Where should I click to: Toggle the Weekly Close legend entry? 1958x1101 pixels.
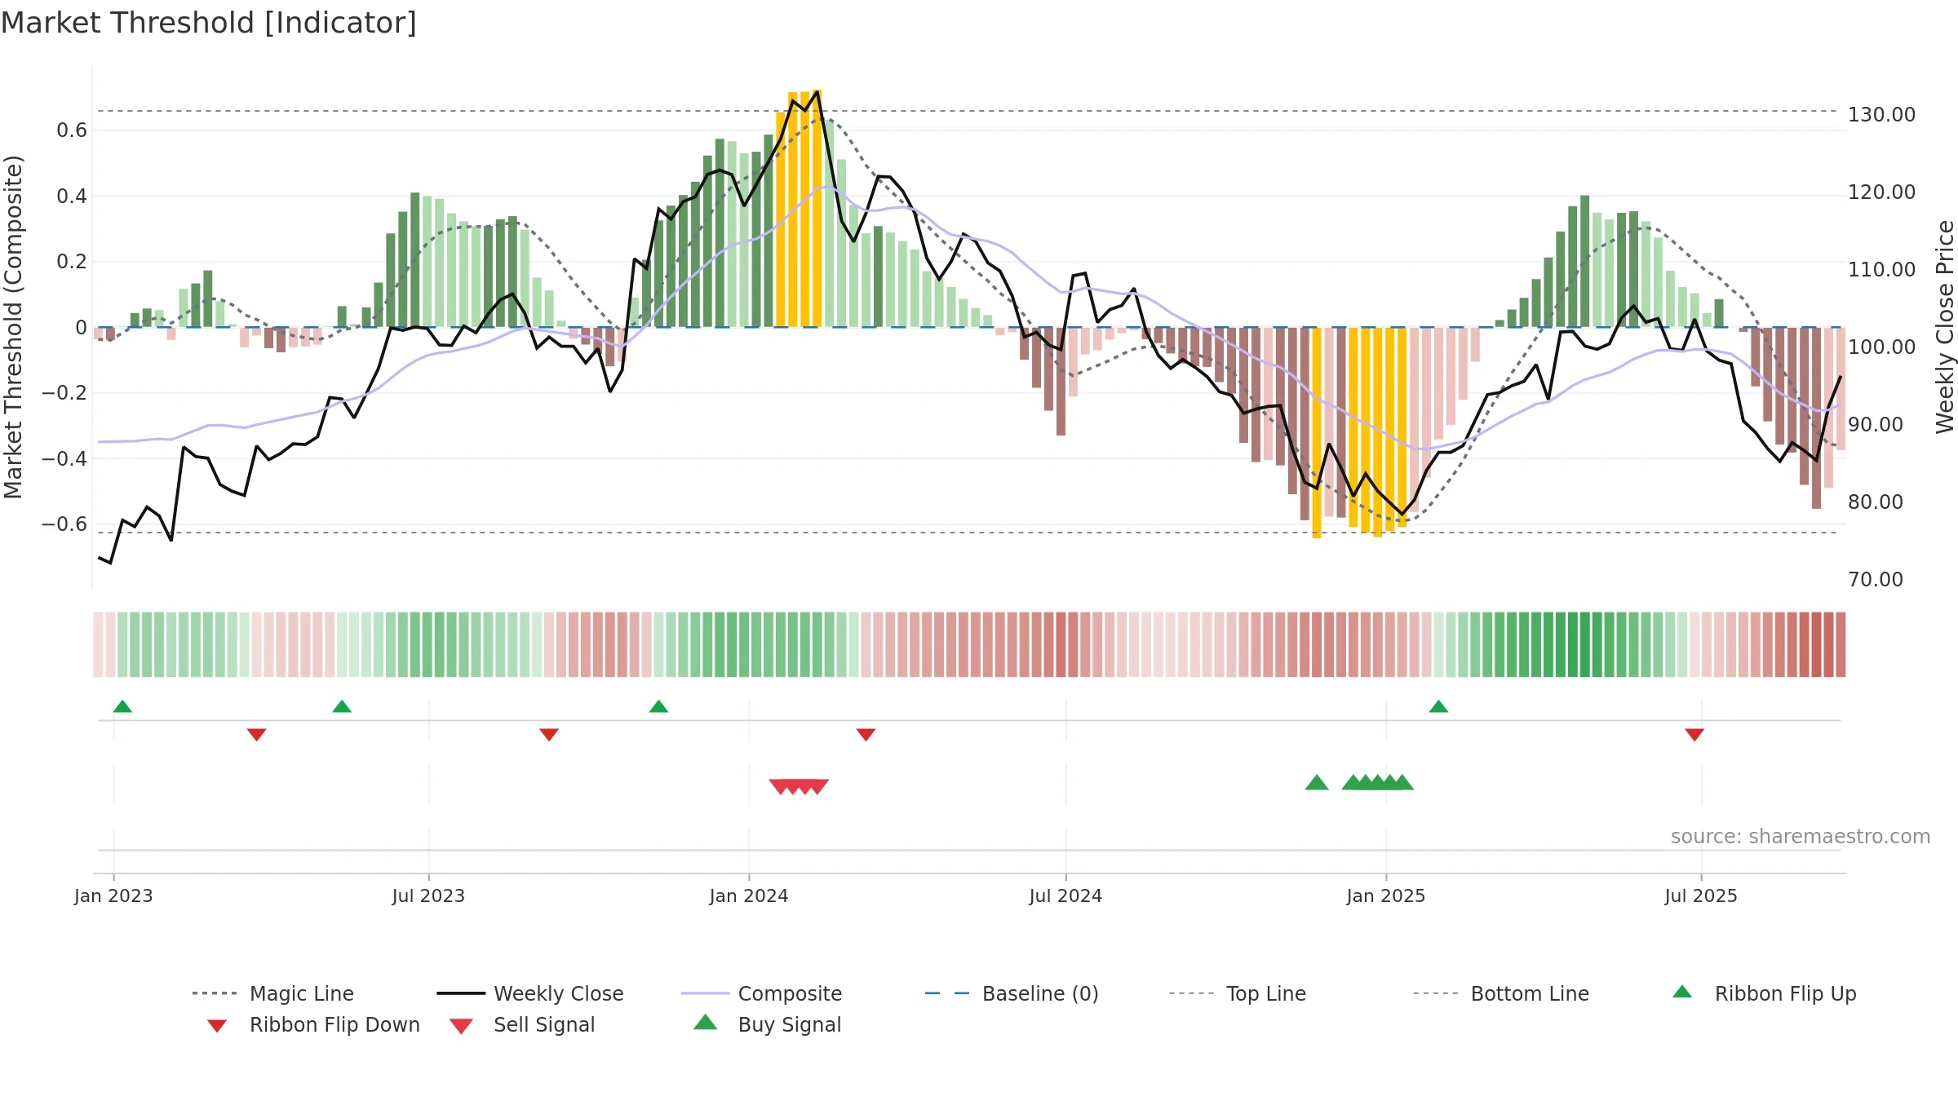pyautogui.click(x=530, y=993)
